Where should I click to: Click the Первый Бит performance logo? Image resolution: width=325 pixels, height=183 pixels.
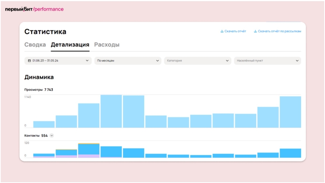34,9
